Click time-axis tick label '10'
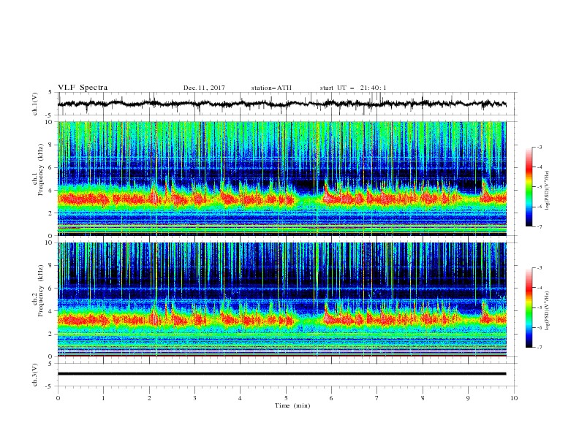Viewport: 579px width, 447px height. [514, 398]
